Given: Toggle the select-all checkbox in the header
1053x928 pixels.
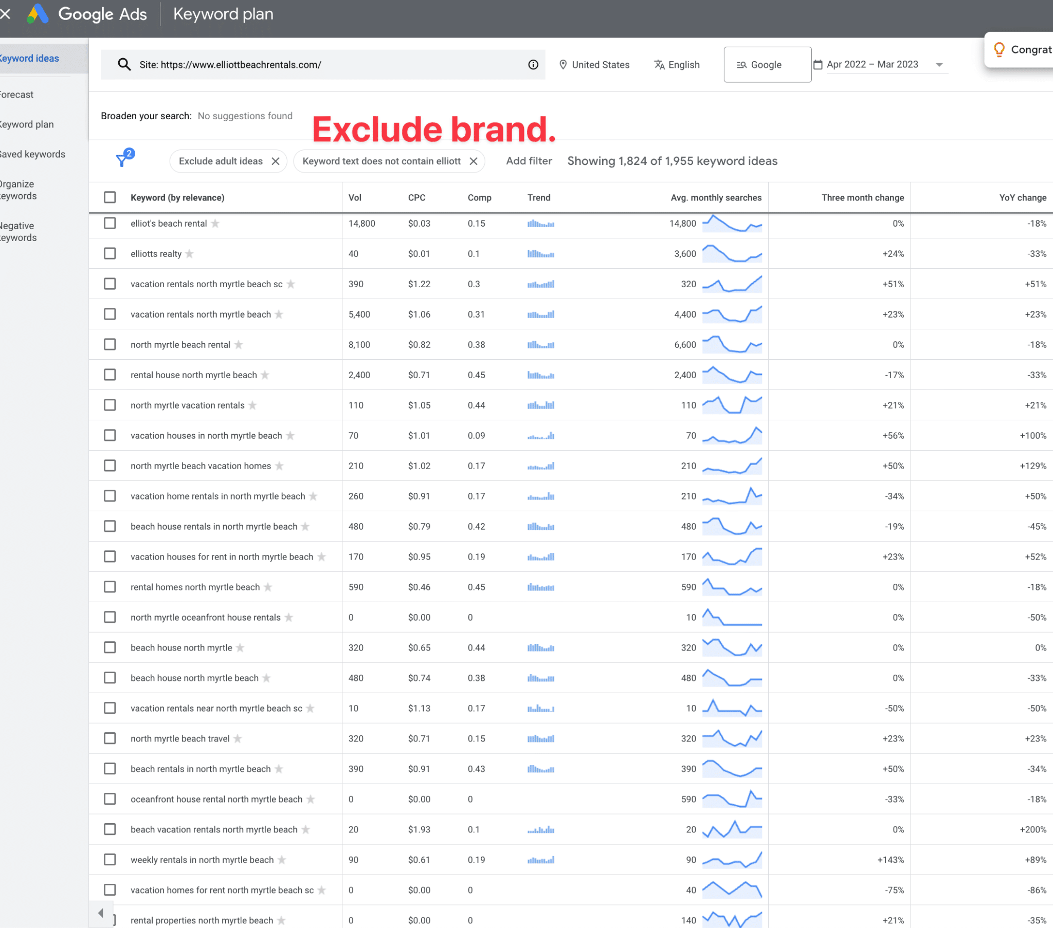Looking at the screenshot, I should point(110,197).
